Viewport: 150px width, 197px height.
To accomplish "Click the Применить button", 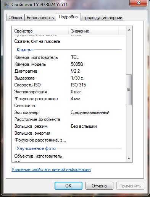I will (130, 186).
